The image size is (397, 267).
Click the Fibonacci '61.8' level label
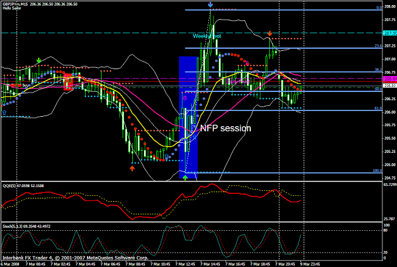point(379,108)
